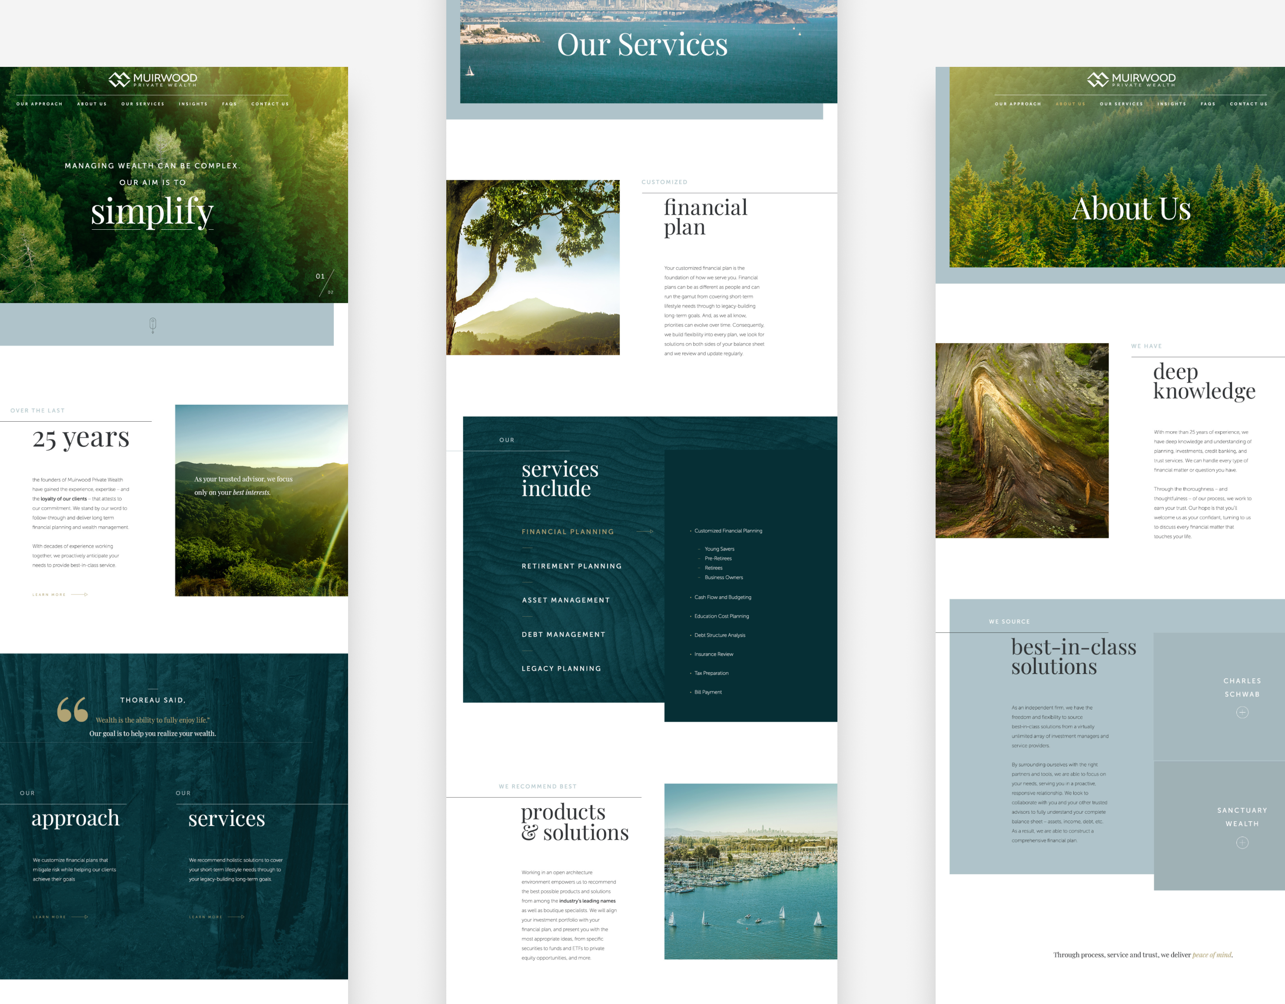This screenshot has width=1285, height=1004.
Task: Expand Sanctuary Wealth plus icon
Action: [1242, 842]
